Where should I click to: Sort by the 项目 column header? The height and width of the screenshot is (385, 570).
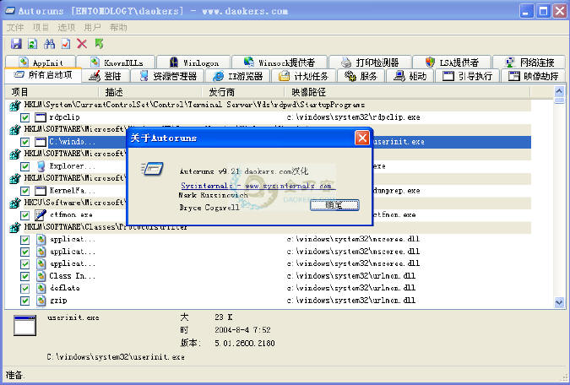click(x=52, y=92)
